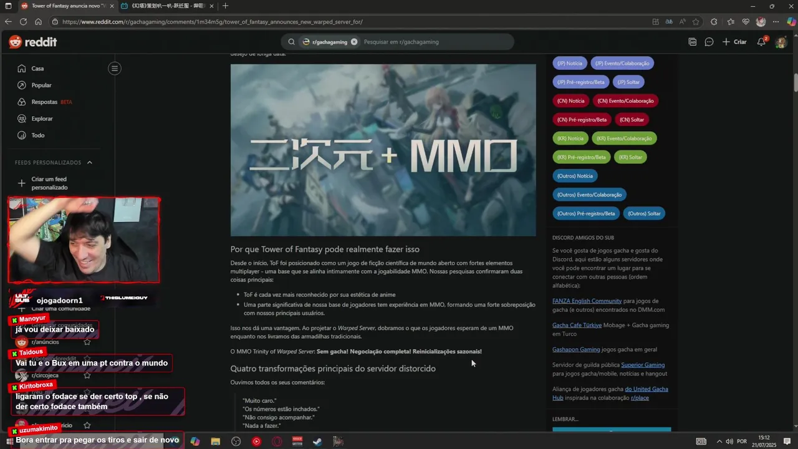This screenshot has width=798, height=449.
Task: Open the taskbar volume icon
Action: [x=729, y=442]
